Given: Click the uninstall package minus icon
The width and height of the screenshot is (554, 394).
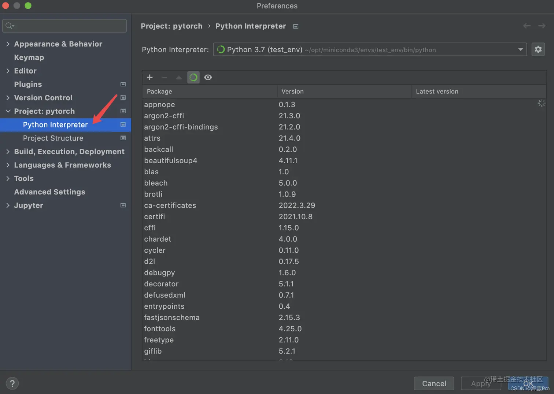Looking at the screenshot, I should click(x=164, y=77).
